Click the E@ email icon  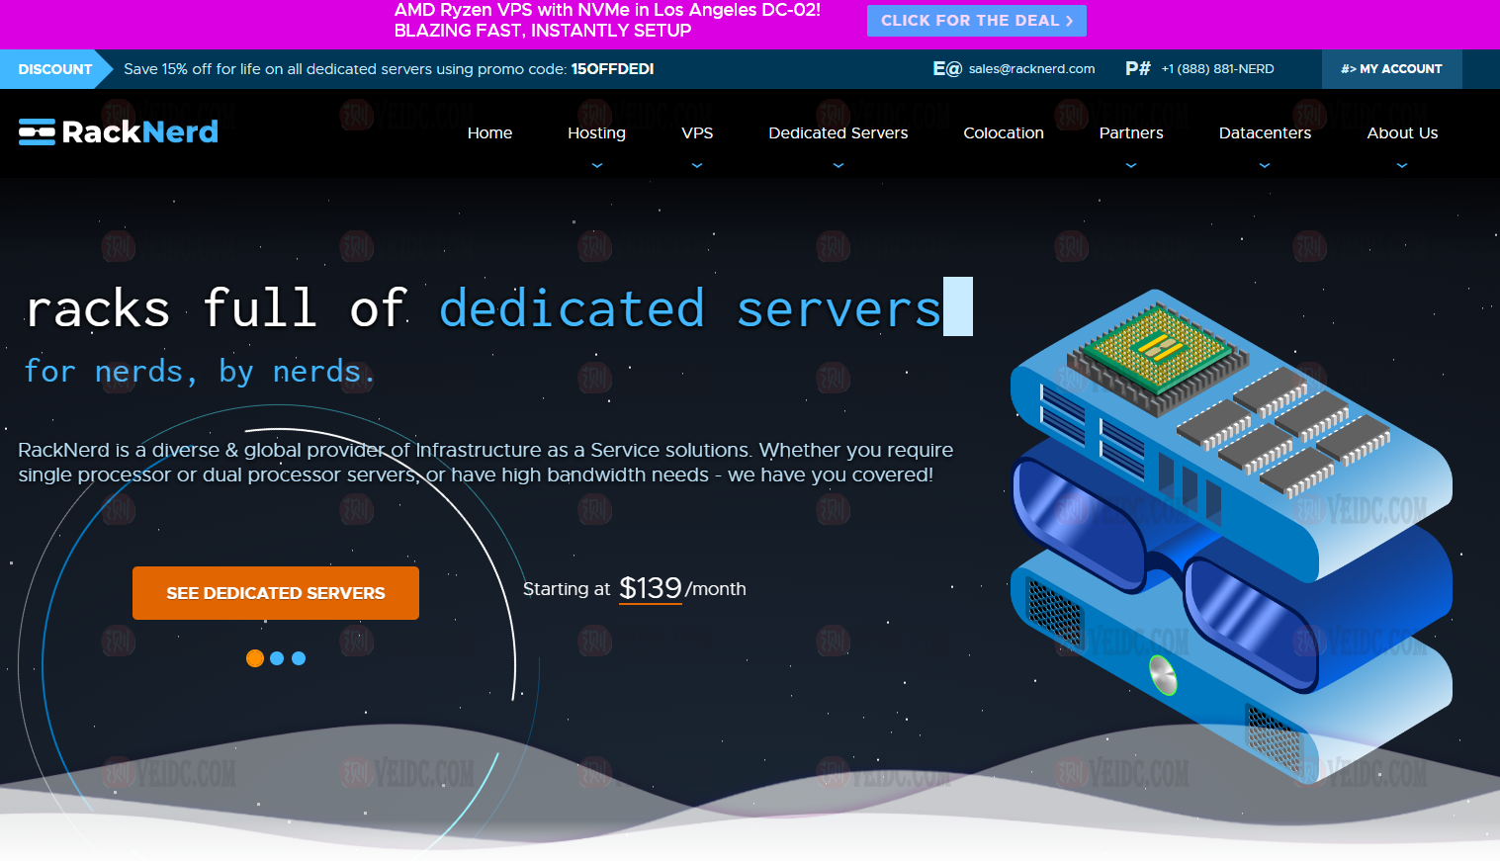pos(946,68)
